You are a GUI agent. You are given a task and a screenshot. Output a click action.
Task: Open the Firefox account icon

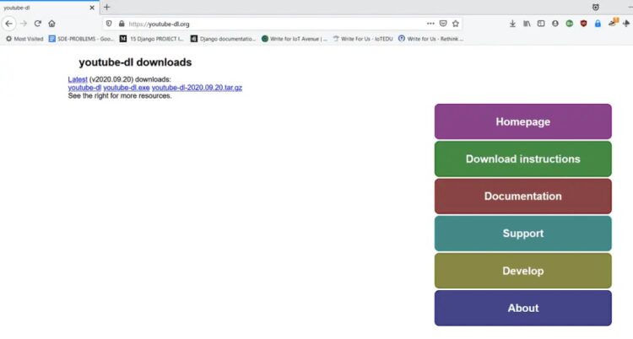[555, 24]
